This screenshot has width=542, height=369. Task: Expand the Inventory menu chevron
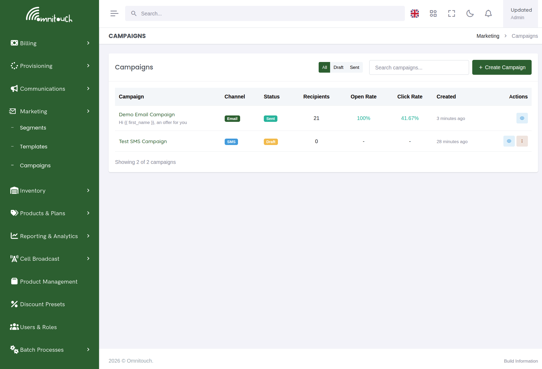pos(88,190)
